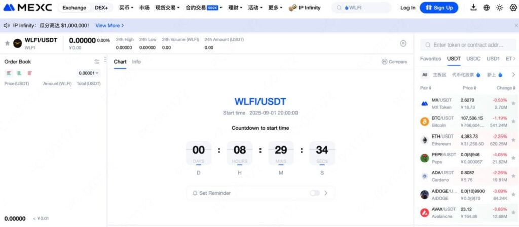The height and width of the screenshot is (227, 519).
Task: Switch to the Info tab
Action: tap(136, 61)
